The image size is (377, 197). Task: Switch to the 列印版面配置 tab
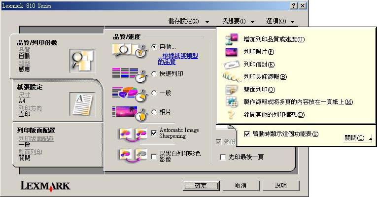point(58,145)
